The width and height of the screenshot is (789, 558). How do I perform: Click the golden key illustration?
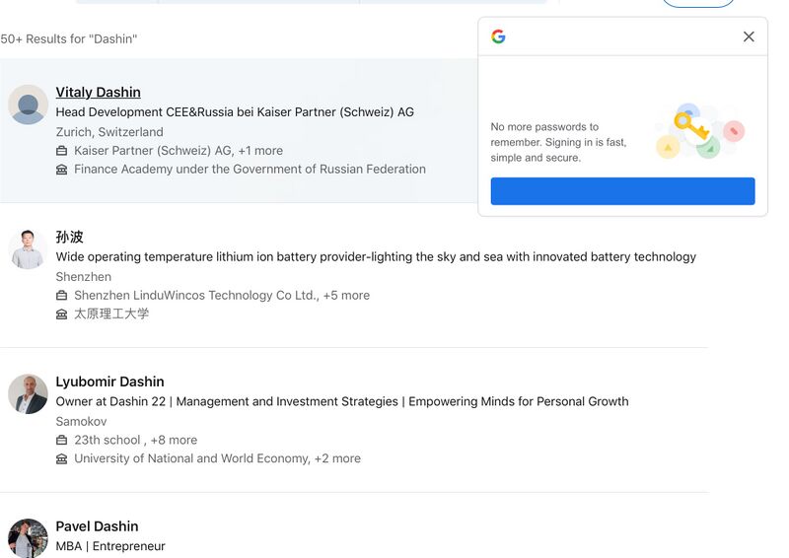tap(689, 126)
